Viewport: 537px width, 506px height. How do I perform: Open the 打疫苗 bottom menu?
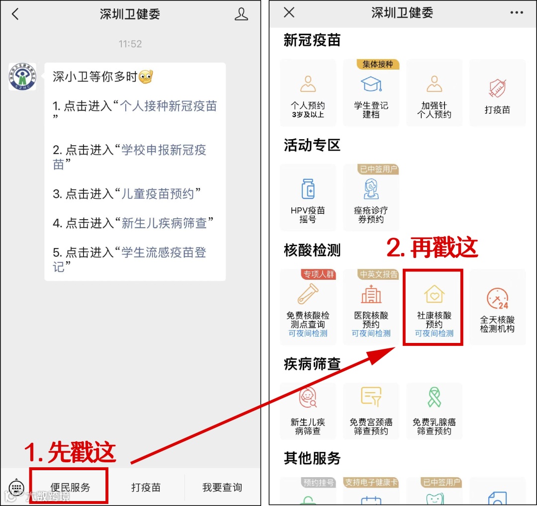tap(146, 487)
